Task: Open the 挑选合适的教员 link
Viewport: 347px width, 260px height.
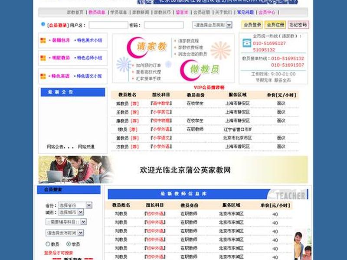Action: pos(193,54)
